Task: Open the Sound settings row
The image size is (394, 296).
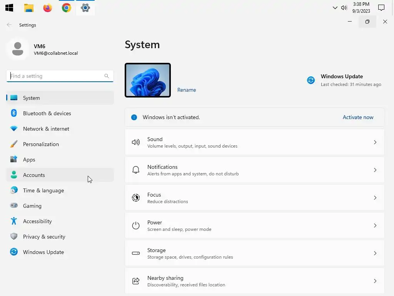Action: pyautogui.click(x=255, y=142)
